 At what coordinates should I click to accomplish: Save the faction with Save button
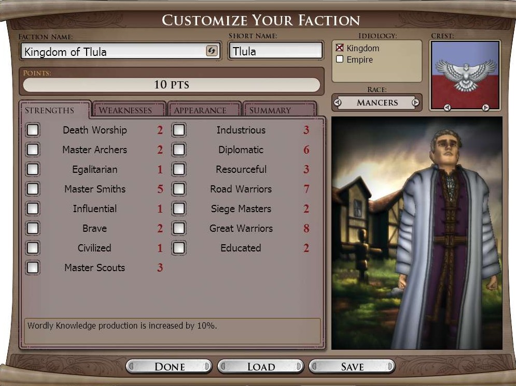pyautogui.click(x=352, y=366)
